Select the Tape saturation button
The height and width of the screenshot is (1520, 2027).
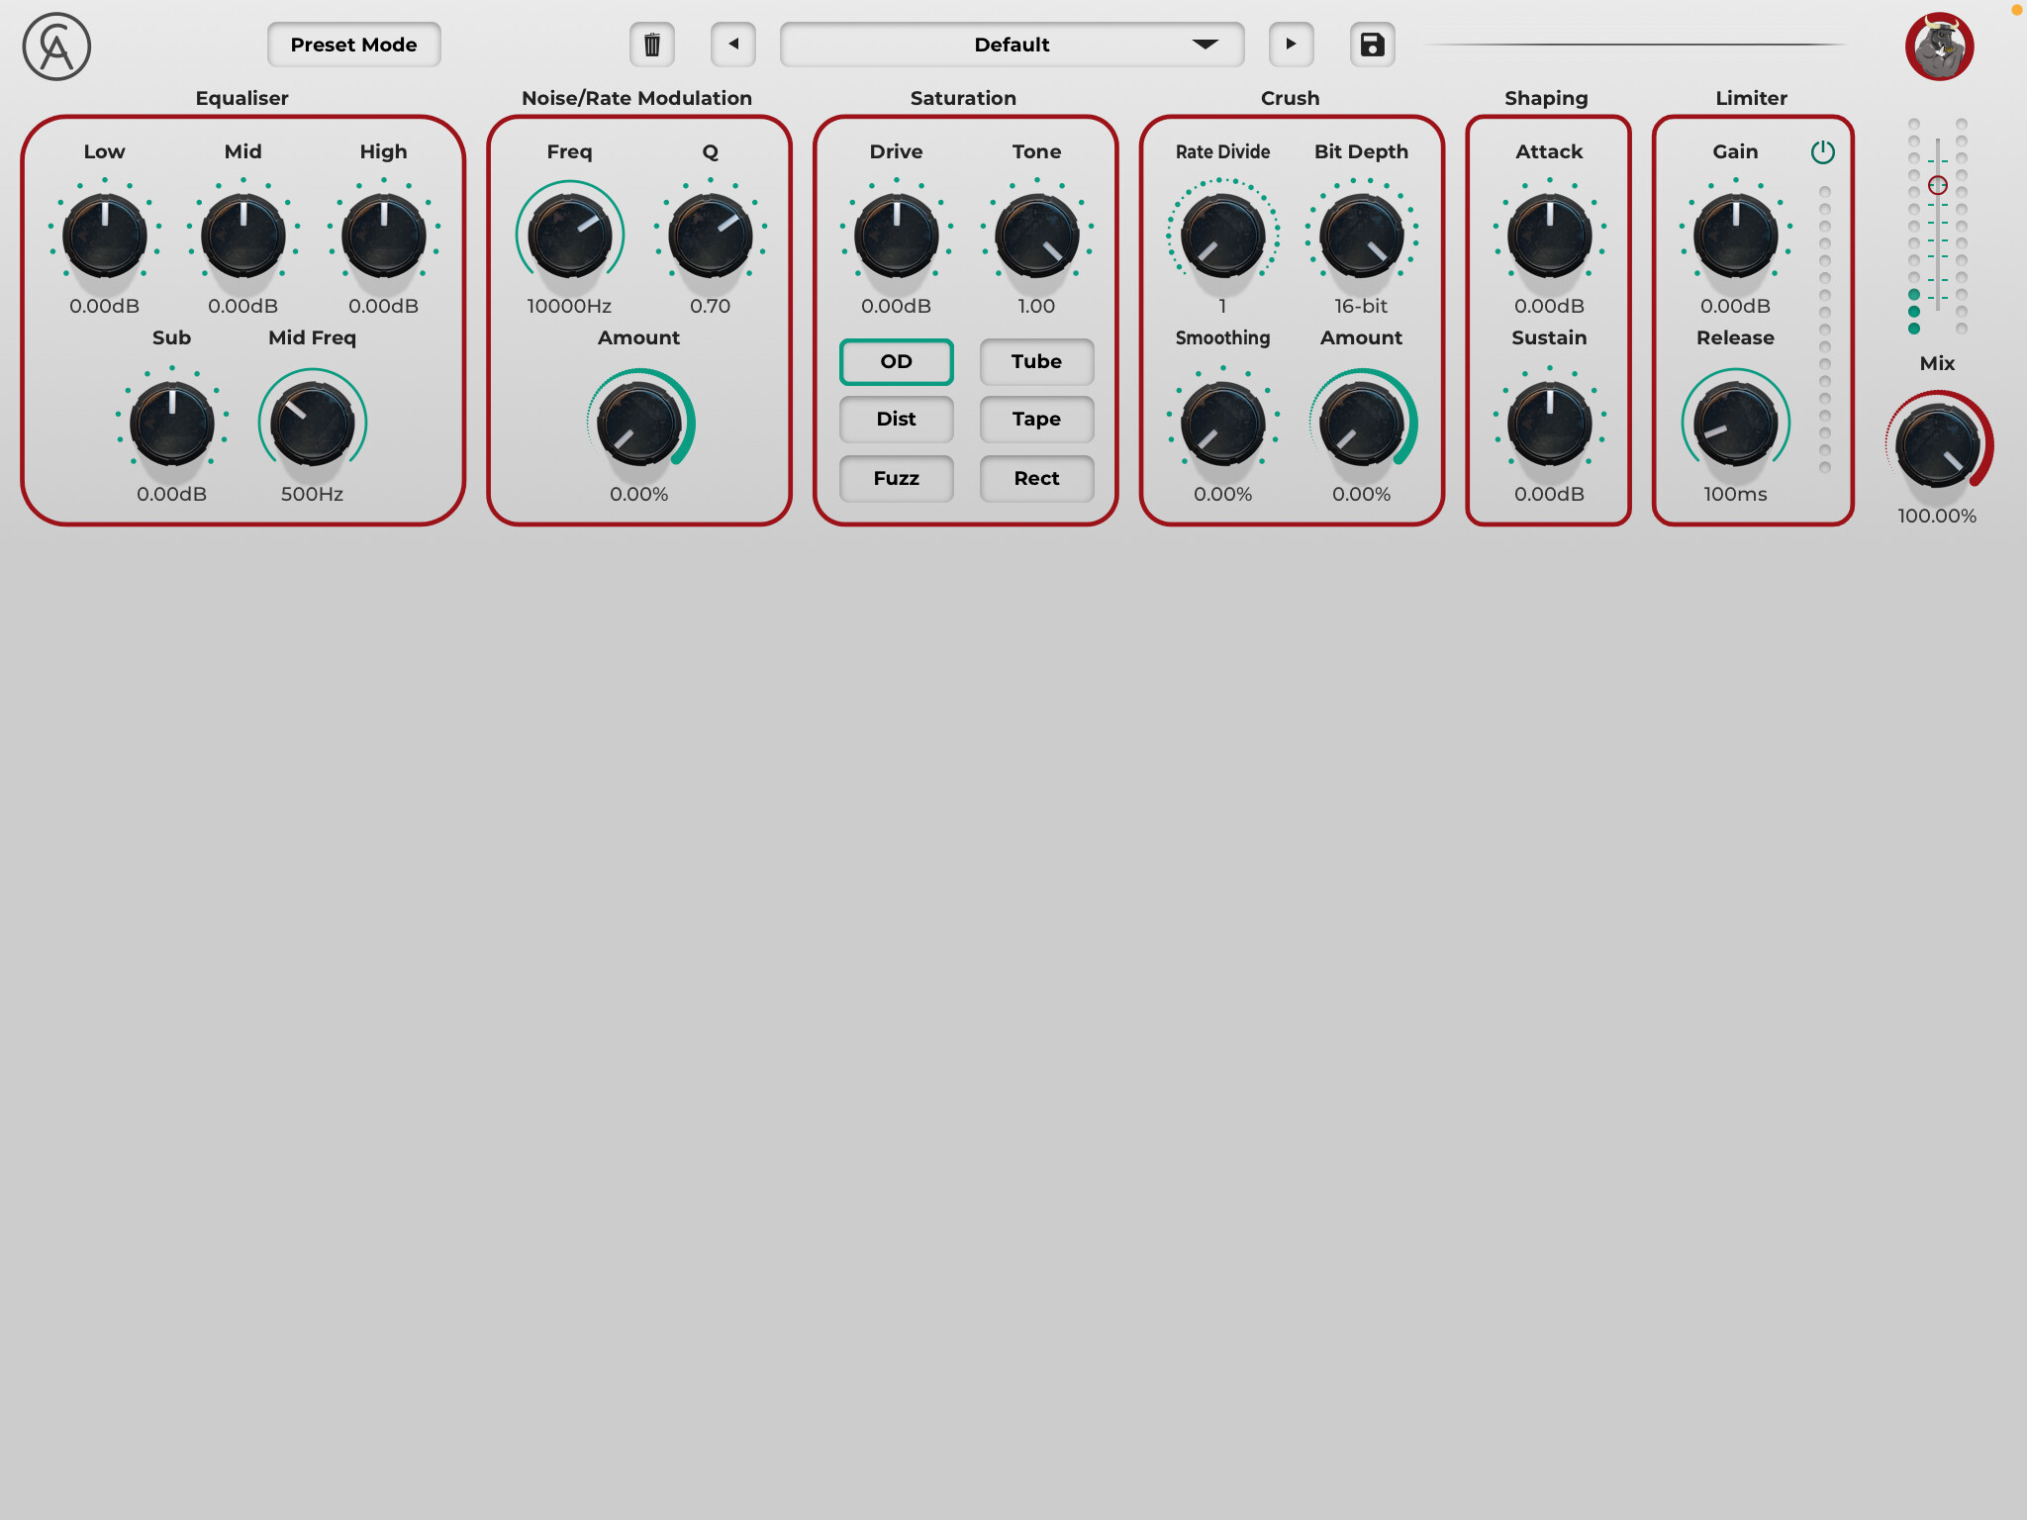[x=1036, y=420]
